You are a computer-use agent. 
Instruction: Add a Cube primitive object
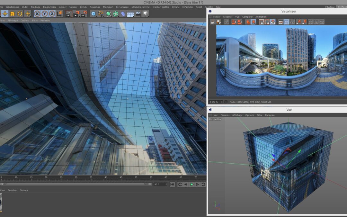[93, 14]
